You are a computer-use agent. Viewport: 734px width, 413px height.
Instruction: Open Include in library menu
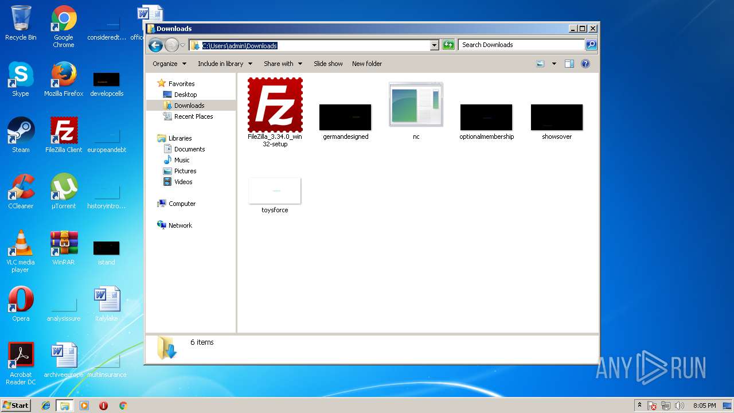(x=225, y=64)
